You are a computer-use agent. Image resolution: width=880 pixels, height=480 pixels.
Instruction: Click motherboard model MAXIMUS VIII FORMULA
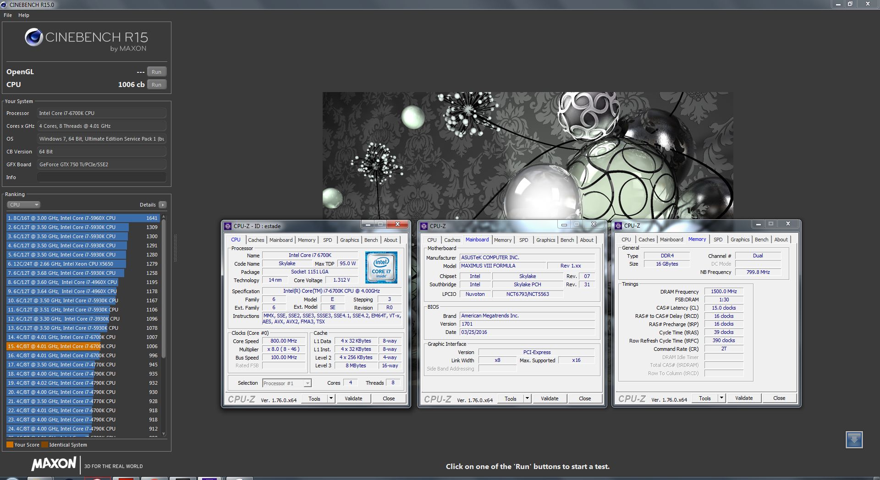pos(503,266)
